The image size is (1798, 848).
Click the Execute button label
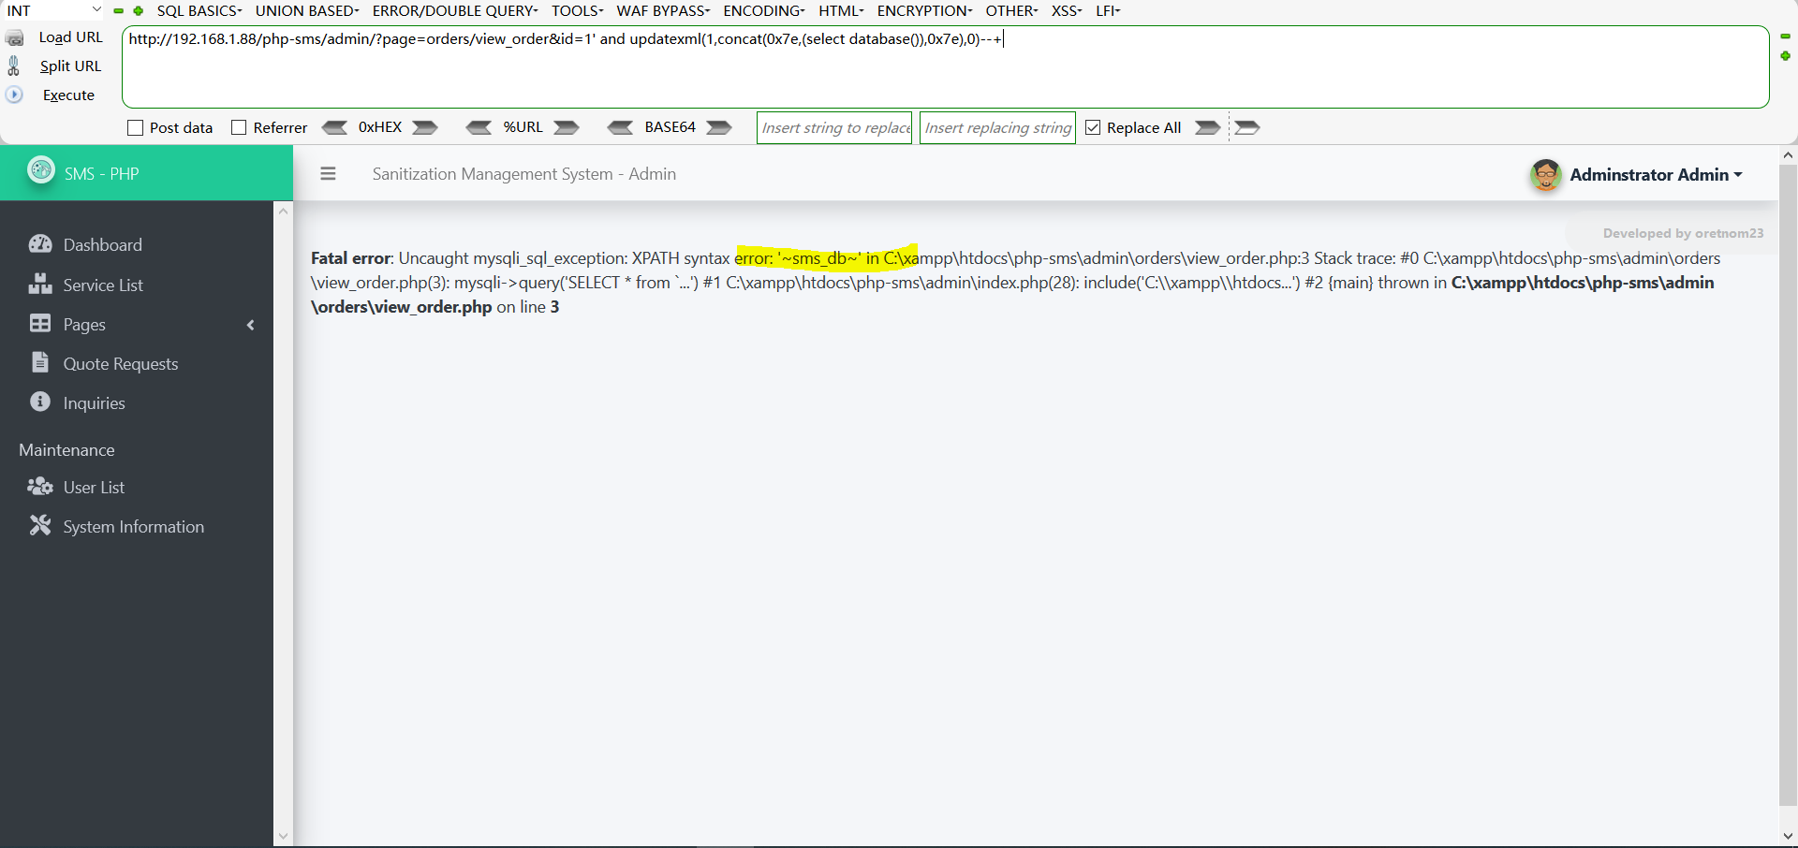coord(68,95)
